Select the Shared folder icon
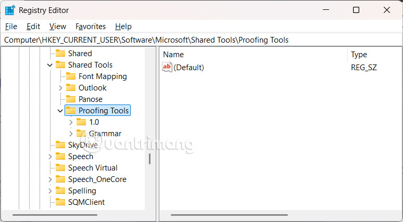 click(60, 54)
